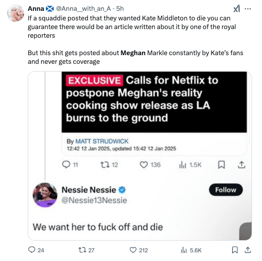
Task: Reply to Anna's post with 24 replies
Action: pyautogui.click(x=32, y=250)
